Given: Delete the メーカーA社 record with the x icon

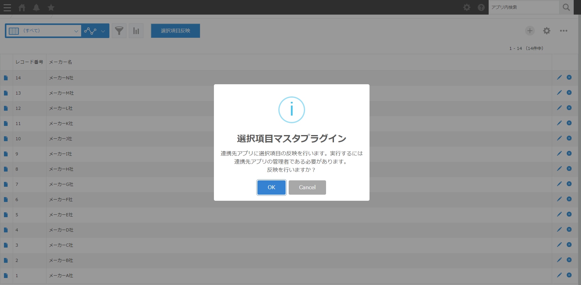Looking at the screenshot, I should [x=569, y=275].
